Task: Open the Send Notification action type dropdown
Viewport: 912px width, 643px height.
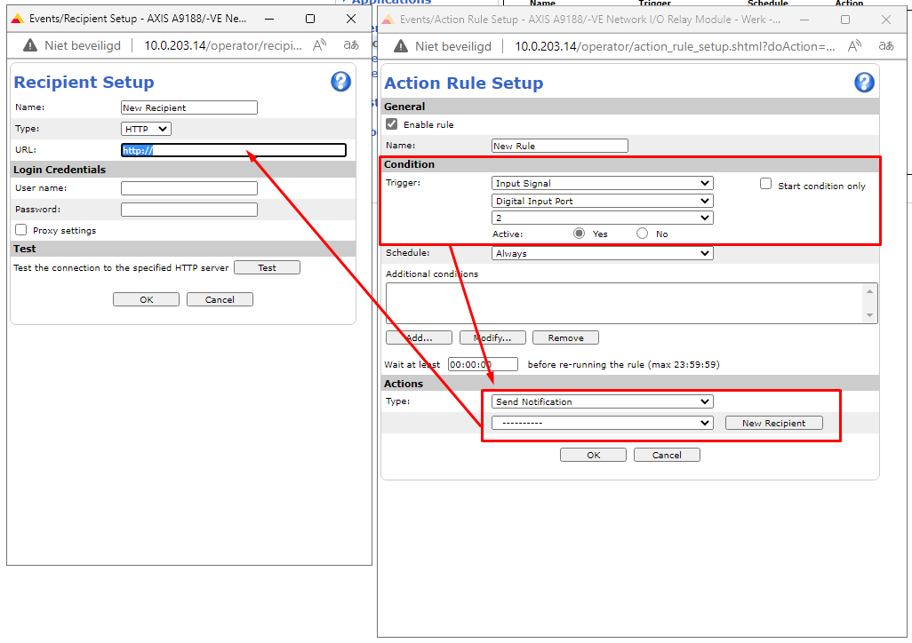Action: tap(602, 401)
